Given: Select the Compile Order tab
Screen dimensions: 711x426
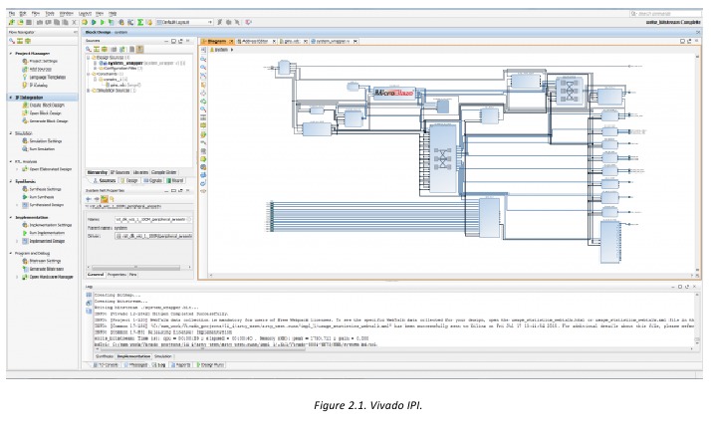Looking at the screenshot, I should click(x=163, y=172).
